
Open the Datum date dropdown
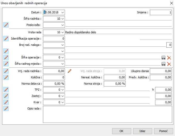[62, 12]
